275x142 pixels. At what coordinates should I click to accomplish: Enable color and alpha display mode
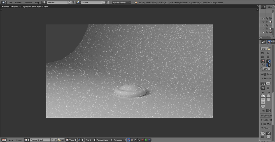pos(129,140)
